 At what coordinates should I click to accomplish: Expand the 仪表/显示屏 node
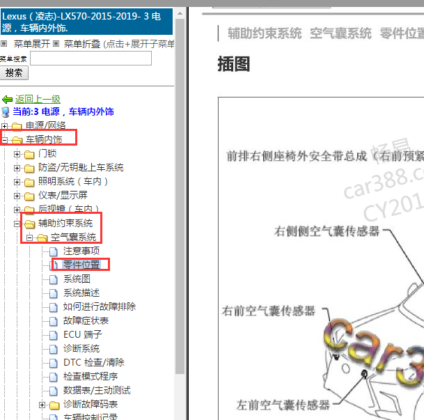click(x=17, y=196)
